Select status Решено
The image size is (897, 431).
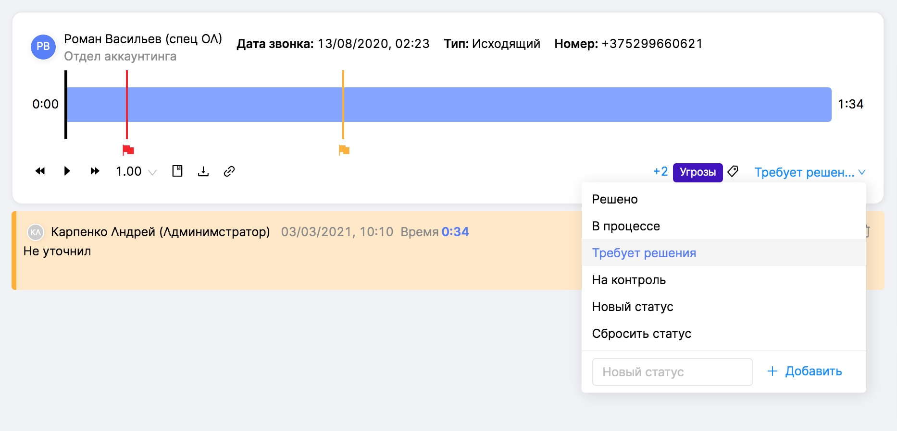pos(615,199)
